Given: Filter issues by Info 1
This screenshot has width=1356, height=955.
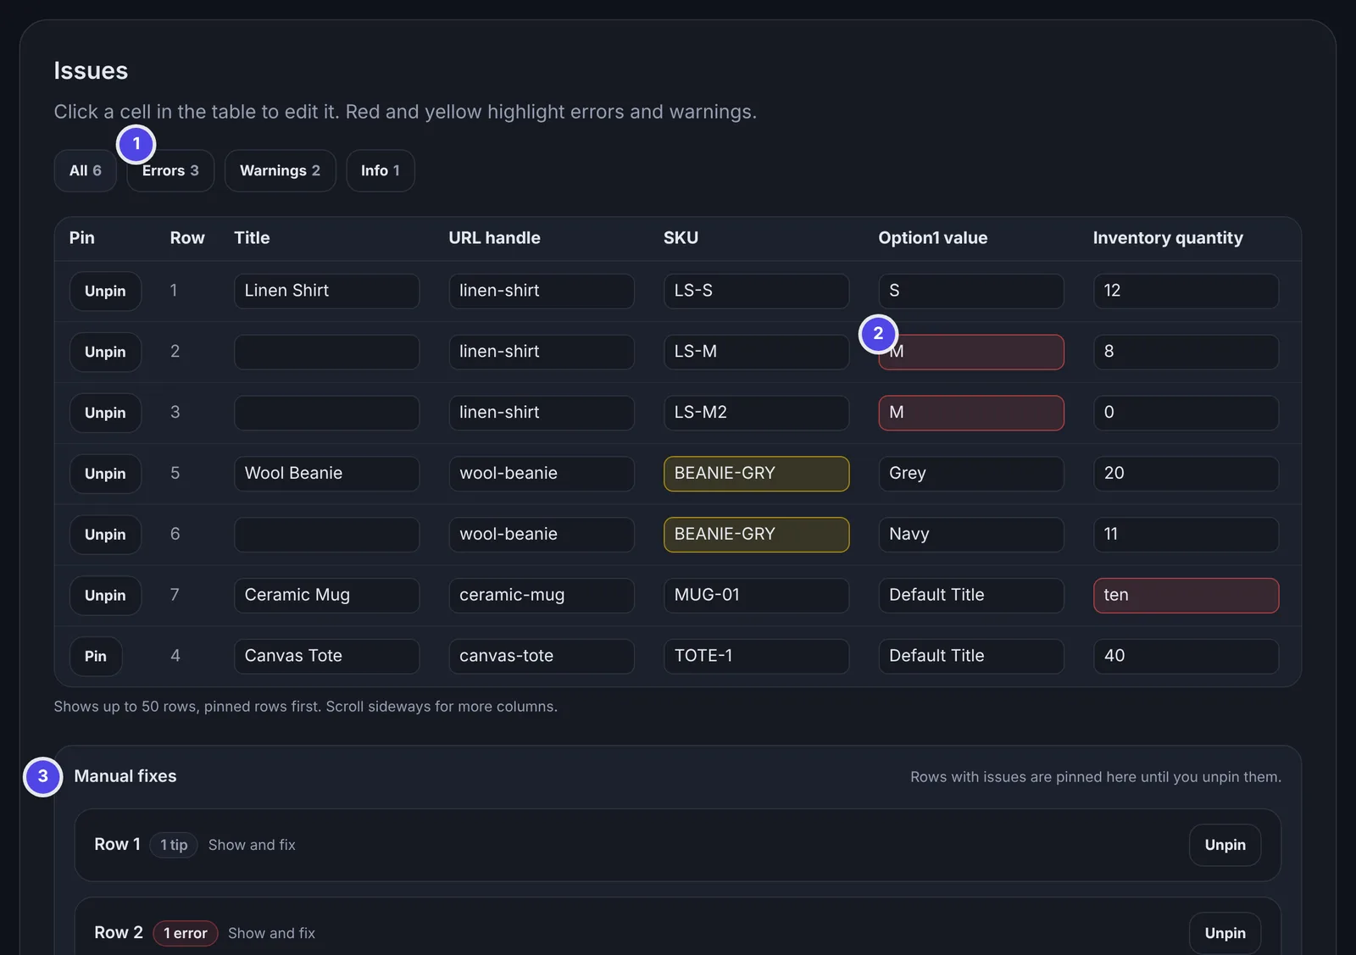Looking at the screenshot, I should tap(380, 170).
